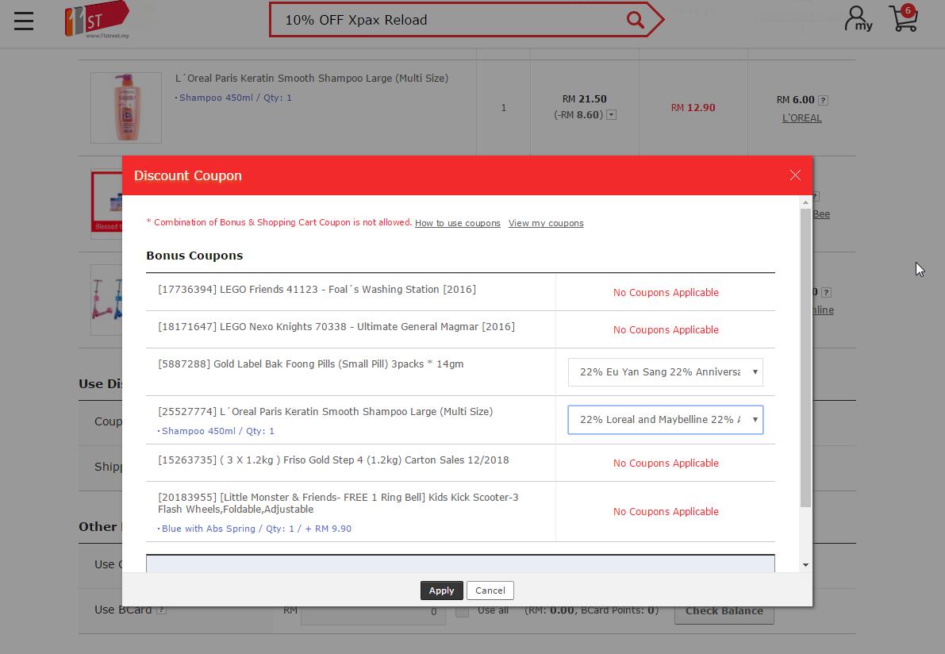Click the help icon next to RM 6.00
This screenshot has width=945, height=654.
(x=823, y=100)
